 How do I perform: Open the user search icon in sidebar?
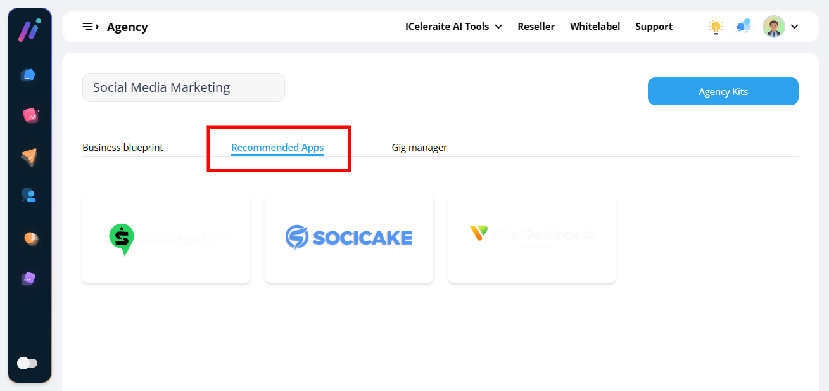28,195
